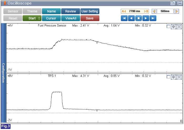Click the Reset button
The height and width of the screenshot is (130, 184).
click(13, 18)
